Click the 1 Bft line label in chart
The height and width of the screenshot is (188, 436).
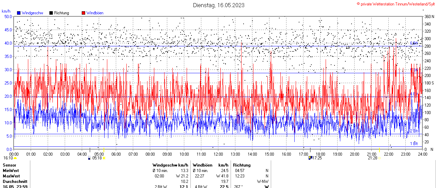point(414,144)
